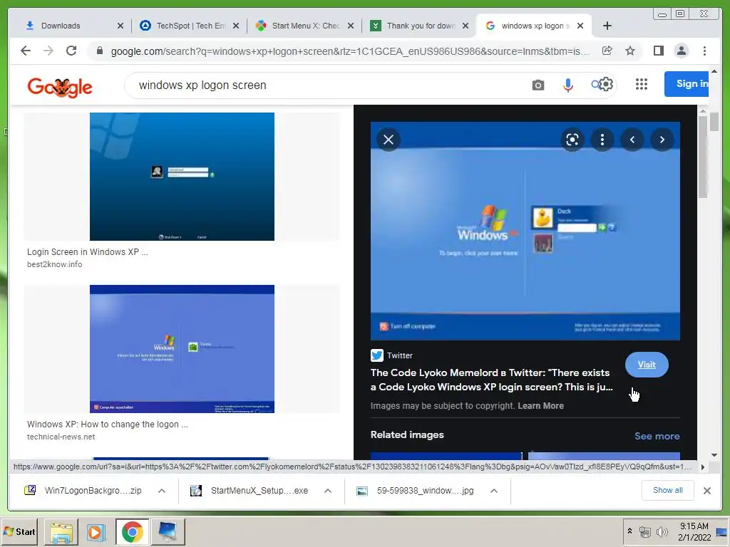Click page scrollbar up arrow
This screenshot has width=730, height=547.
pos(714,72)
